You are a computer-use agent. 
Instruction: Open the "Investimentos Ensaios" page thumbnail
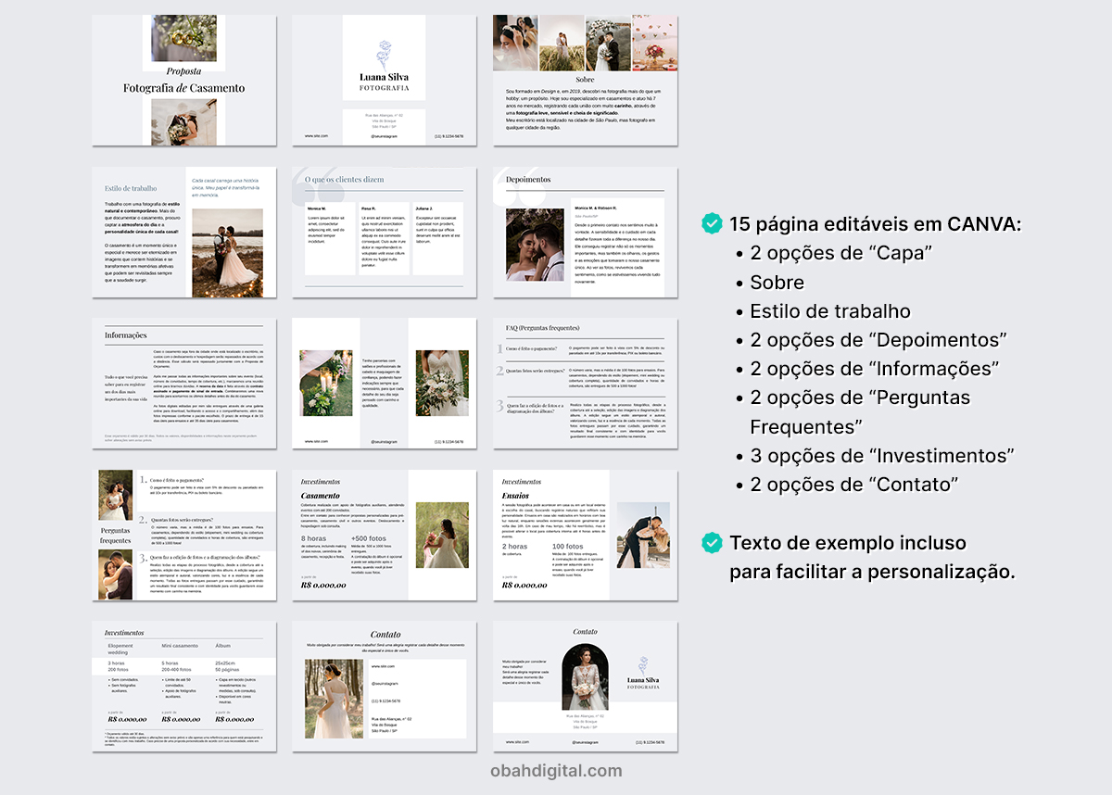[x=585, y=535]
